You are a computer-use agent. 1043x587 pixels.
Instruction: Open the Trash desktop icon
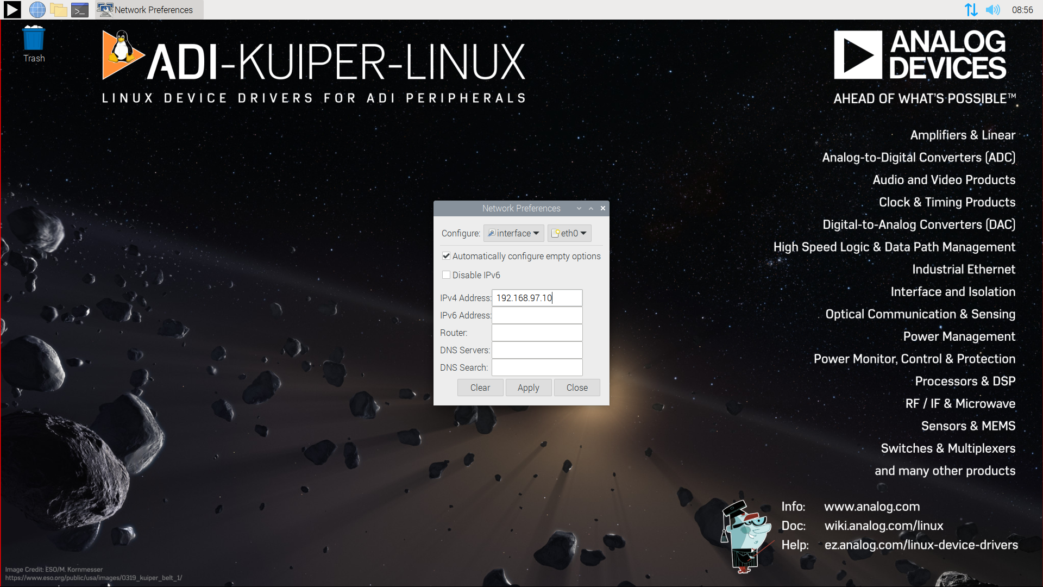34,43
